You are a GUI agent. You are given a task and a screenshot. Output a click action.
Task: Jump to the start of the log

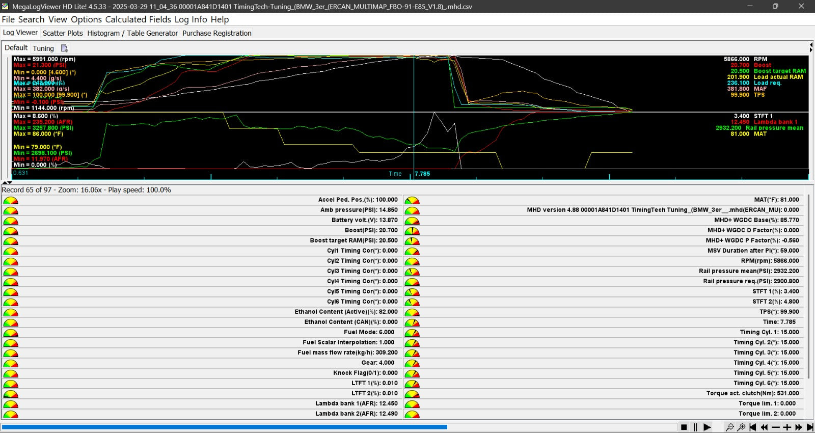tap(752, 427)
